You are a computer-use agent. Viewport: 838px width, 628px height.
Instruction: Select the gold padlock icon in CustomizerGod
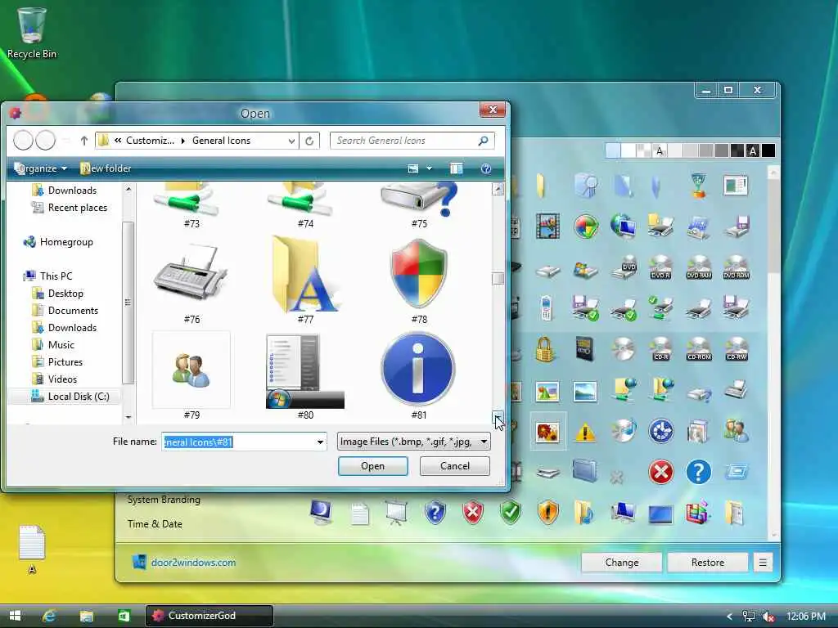(544, 349)
